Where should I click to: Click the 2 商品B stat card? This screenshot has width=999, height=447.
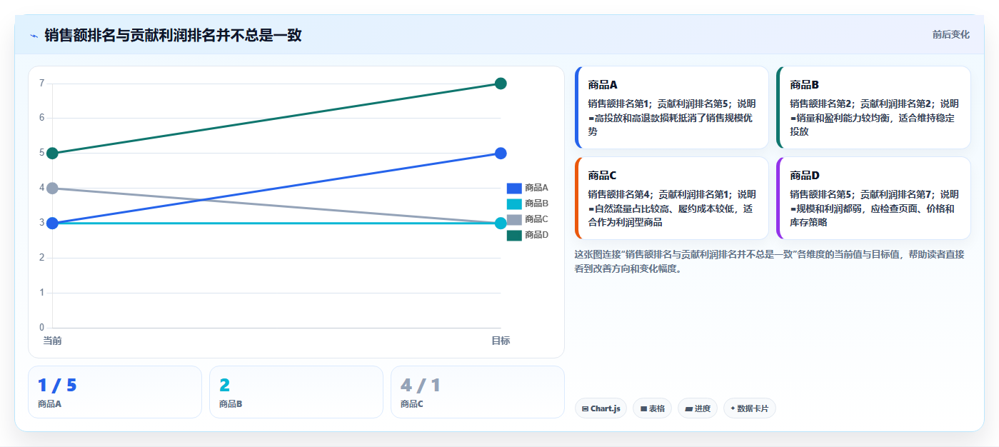pyautogui.click(x=296, y=392)
